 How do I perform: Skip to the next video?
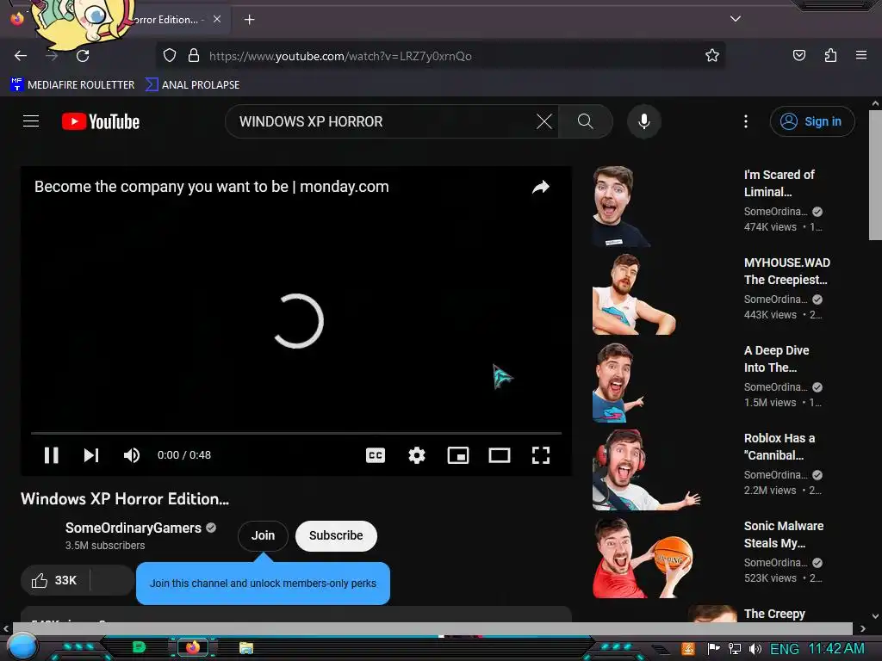[x=91, y=455]
